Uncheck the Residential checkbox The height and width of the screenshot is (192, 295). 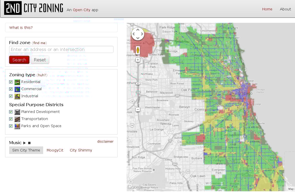coord(11,82)
